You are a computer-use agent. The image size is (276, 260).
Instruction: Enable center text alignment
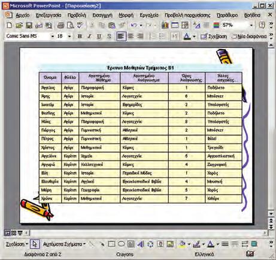[131, 36]
